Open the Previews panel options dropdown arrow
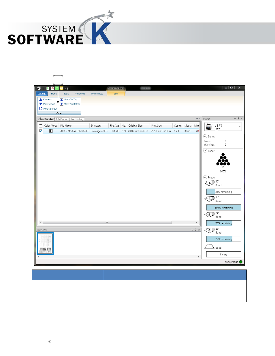This screenshot has width=275, height=356. [x=192, y=230]
